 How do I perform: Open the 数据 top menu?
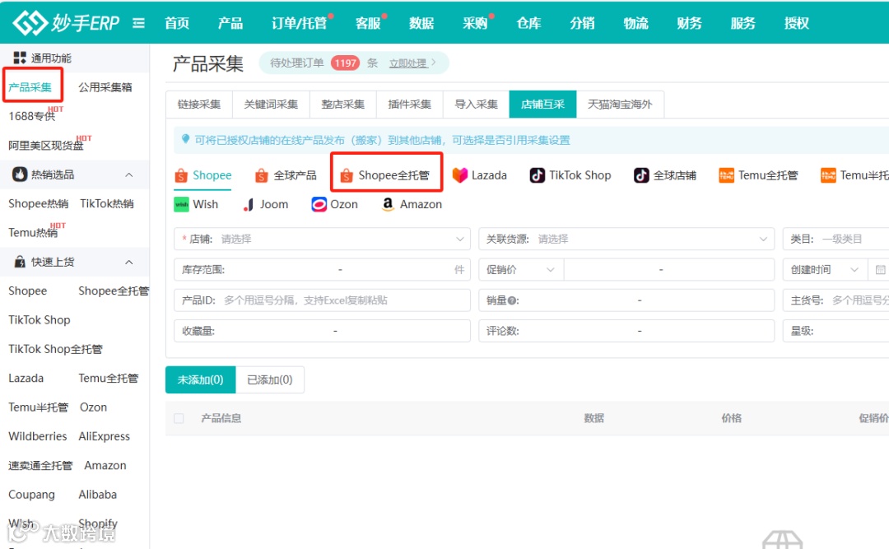pyautogui.click(x=421, y=23)
